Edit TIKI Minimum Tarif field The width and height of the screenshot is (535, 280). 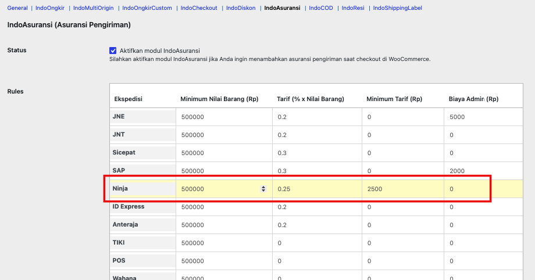coord(403,243)
